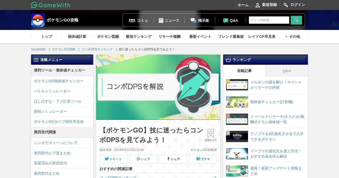339x178 pixels.
Task: Open 最強ランキング in the navigation bar
Action: pos(139,37)
